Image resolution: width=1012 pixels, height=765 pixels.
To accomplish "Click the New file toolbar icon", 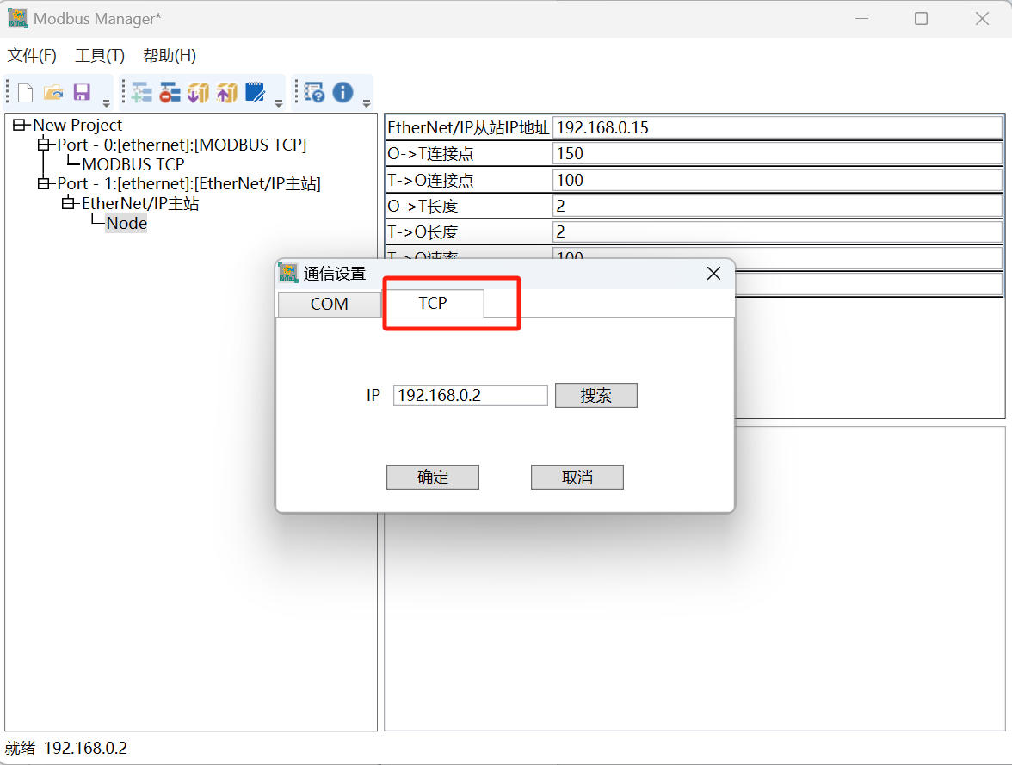I will tap(25, 93).
